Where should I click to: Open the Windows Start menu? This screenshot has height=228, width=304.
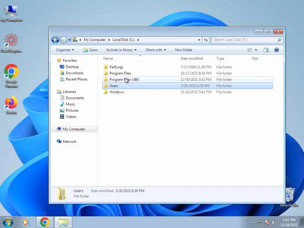(x=8, y=222)
